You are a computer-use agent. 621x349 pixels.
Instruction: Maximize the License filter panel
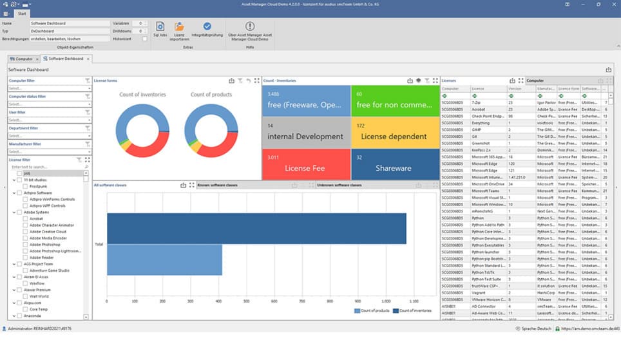click(x=88, y=160)
